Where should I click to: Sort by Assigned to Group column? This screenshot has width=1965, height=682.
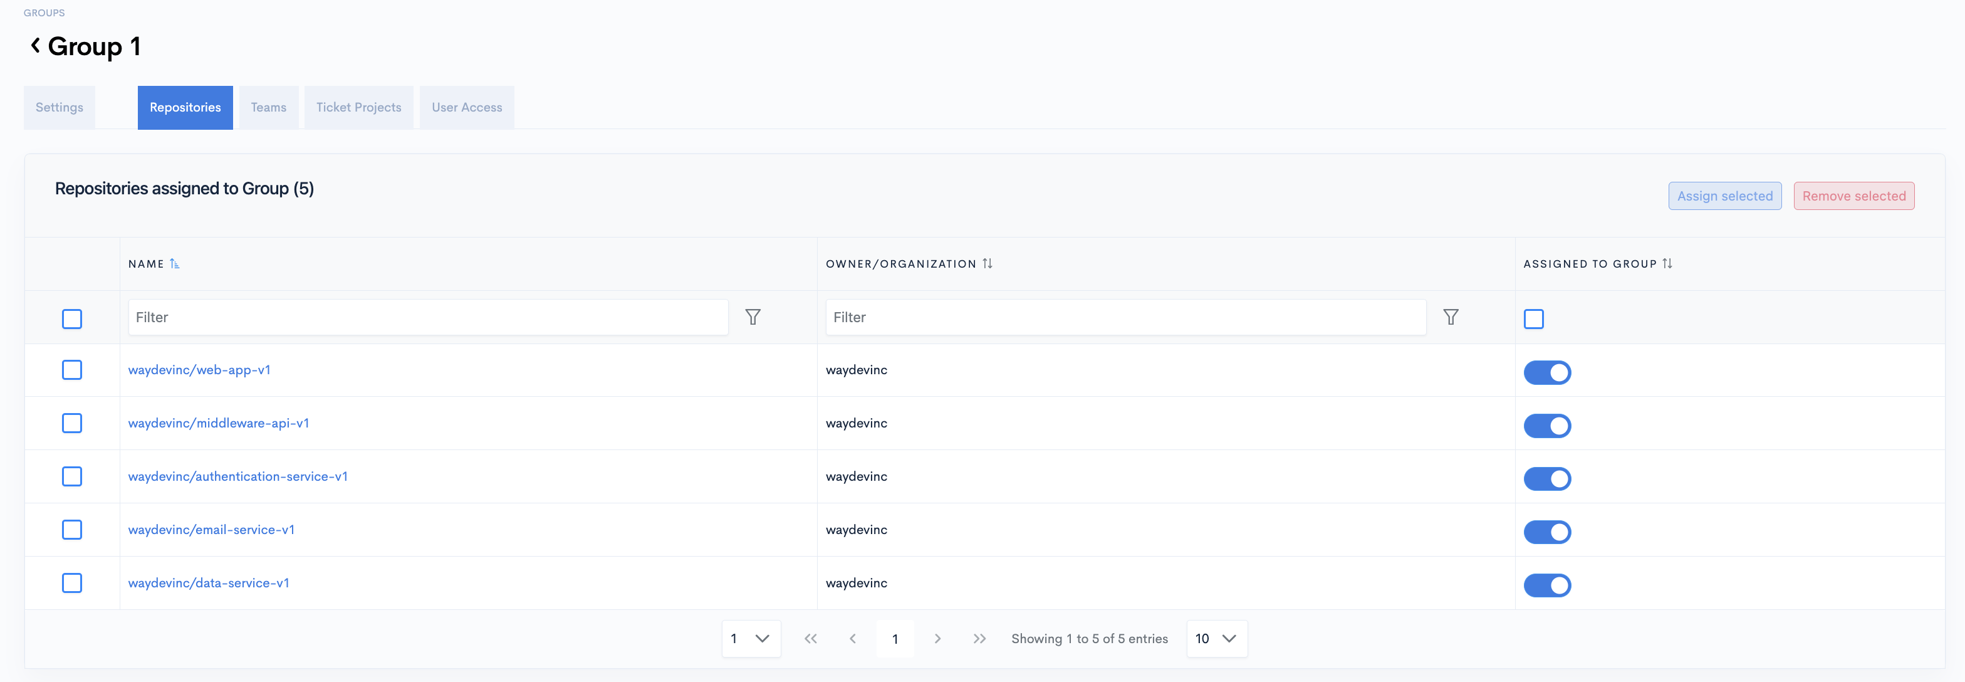tap(1667, 264)
